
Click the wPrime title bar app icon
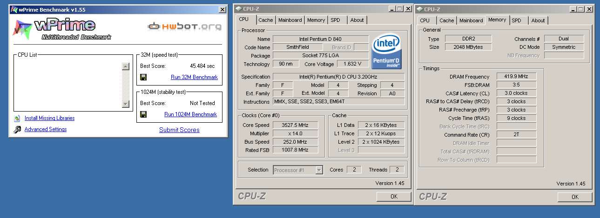pos(14,9)
